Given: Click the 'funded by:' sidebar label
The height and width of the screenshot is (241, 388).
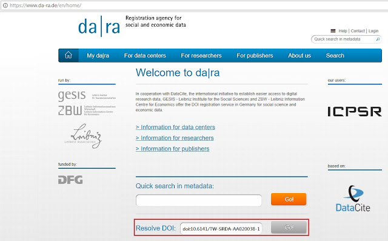Looking at the screenshot, I should 67,165.
